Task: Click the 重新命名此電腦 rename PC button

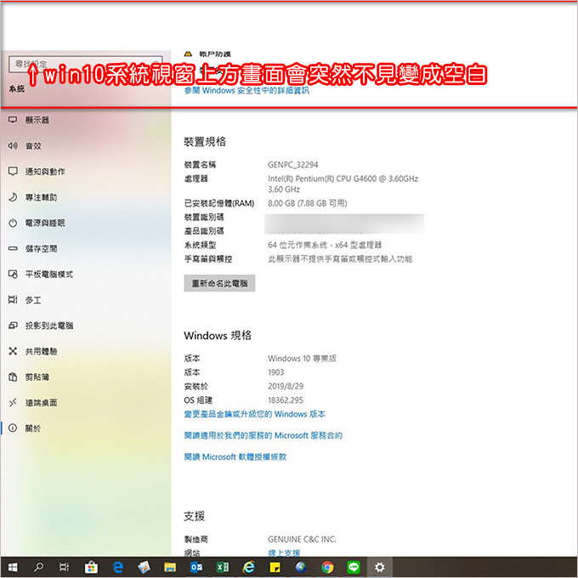Action: coord(219,283)
